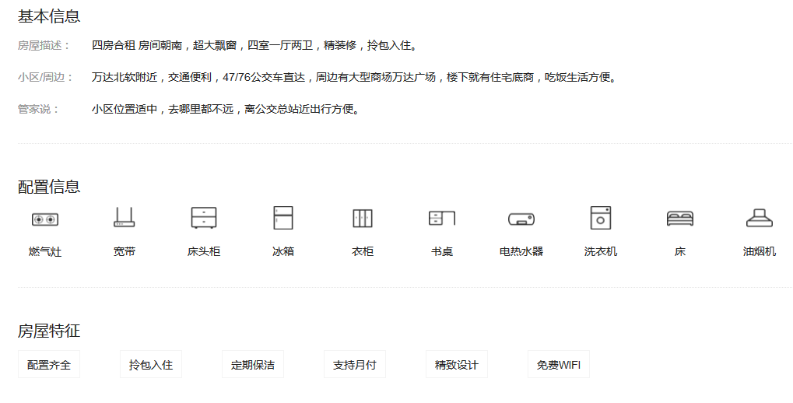Click the range hood (油烟机) icon
The width and height of the screenshot is (793, 403).
pyautogui.click(x=760, y=218)
